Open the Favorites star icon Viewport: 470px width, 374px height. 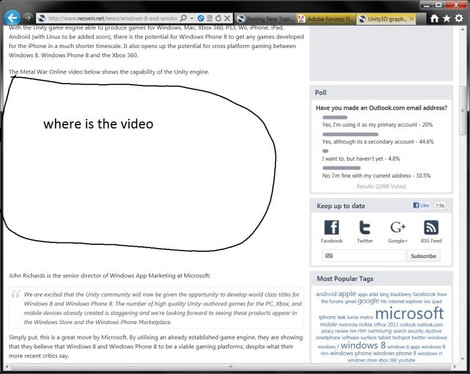(446, 18)
